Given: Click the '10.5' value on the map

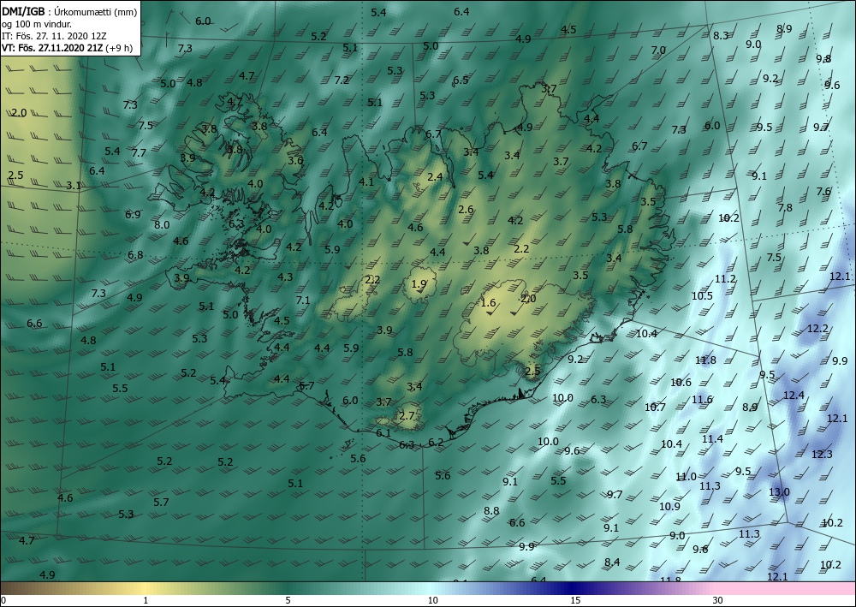Looking at the screenshot, I should tap(702, 295).
